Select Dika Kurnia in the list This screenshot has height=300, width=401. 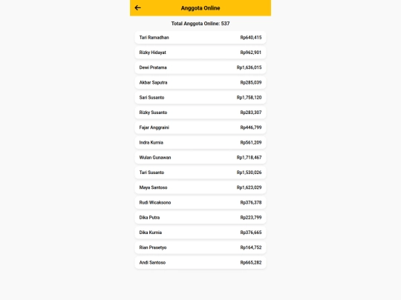pos(200,233)
